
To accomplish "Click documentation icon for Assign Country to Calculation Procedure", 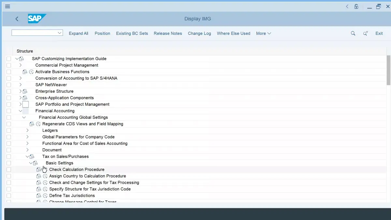I will point(39,176).
